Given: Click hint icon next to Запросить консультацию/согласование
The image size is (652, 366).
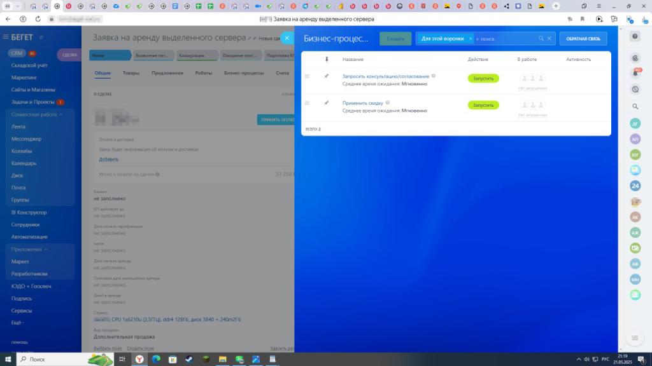Looking at the screenshot, I should [x=434, y=76].
